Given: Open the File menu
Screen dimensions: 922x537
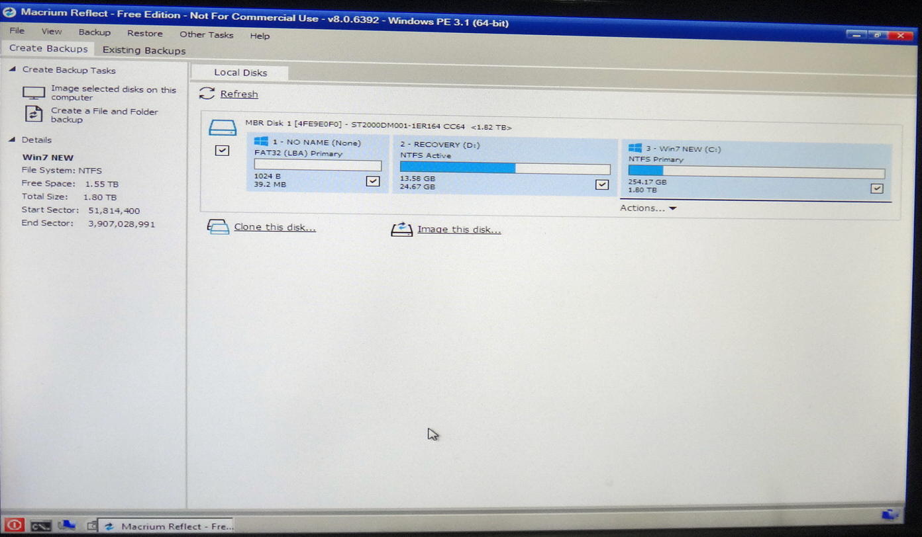Looking at the screenshot, I should point(17,30).
